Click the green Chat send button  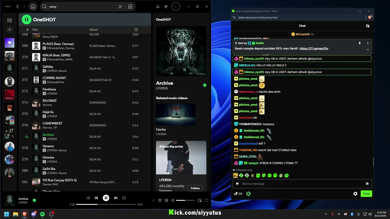[366, 193]
